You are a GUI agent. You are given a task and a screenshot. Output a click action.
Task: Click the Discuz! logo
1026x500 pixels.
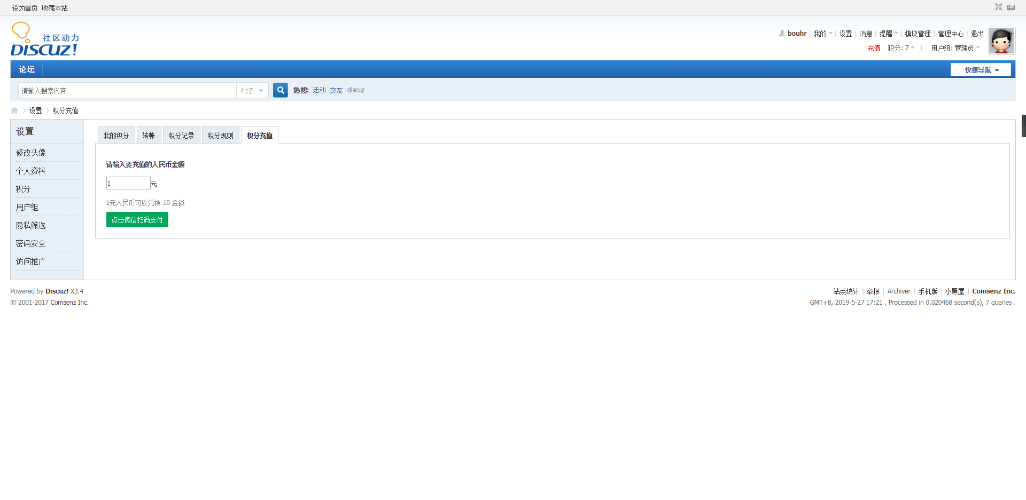pyautogui.click(x=45, y=39)
